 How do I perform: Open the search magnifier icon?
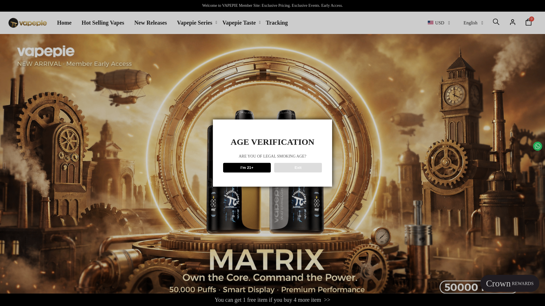[496, 22]
